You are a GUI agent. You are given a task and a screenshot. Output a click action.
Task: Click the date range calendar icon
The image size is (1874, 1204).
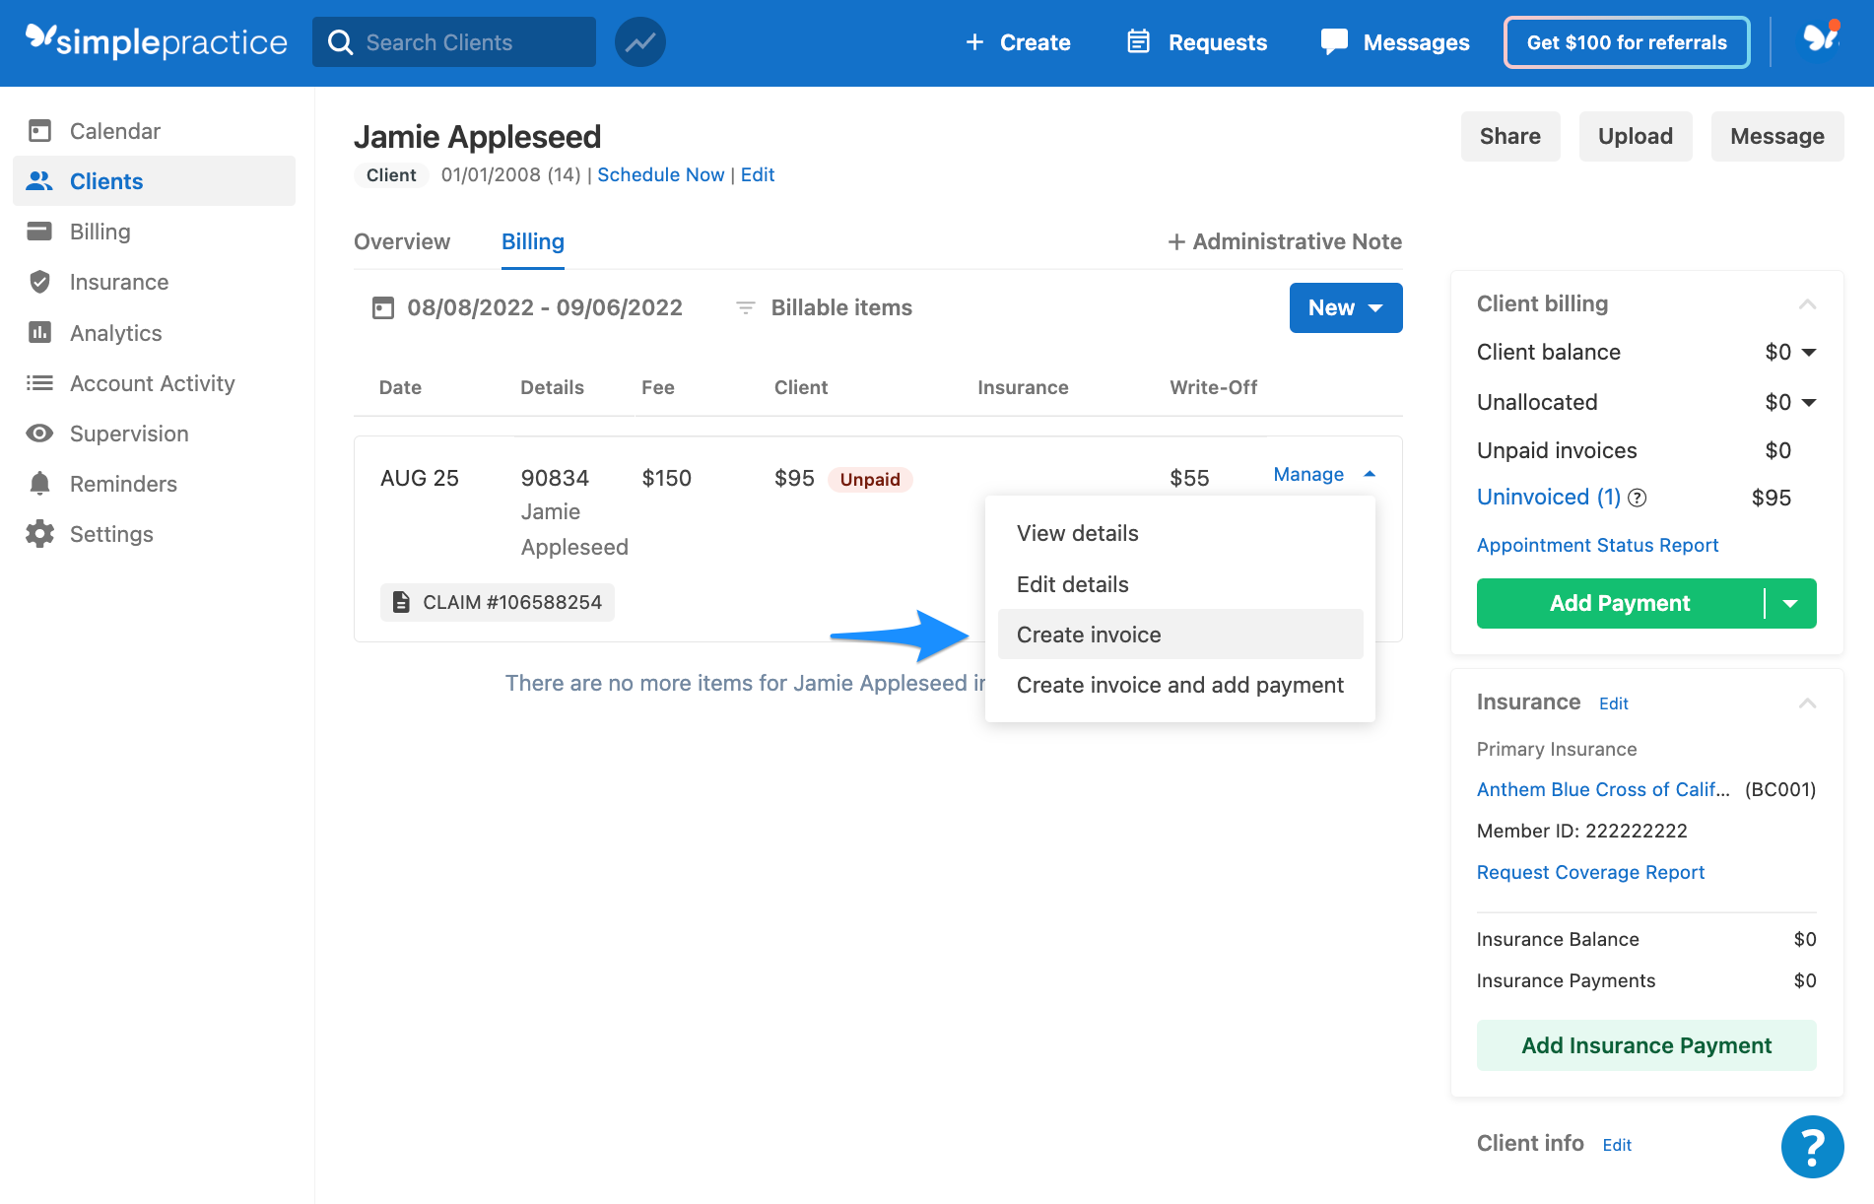[382, 308]
